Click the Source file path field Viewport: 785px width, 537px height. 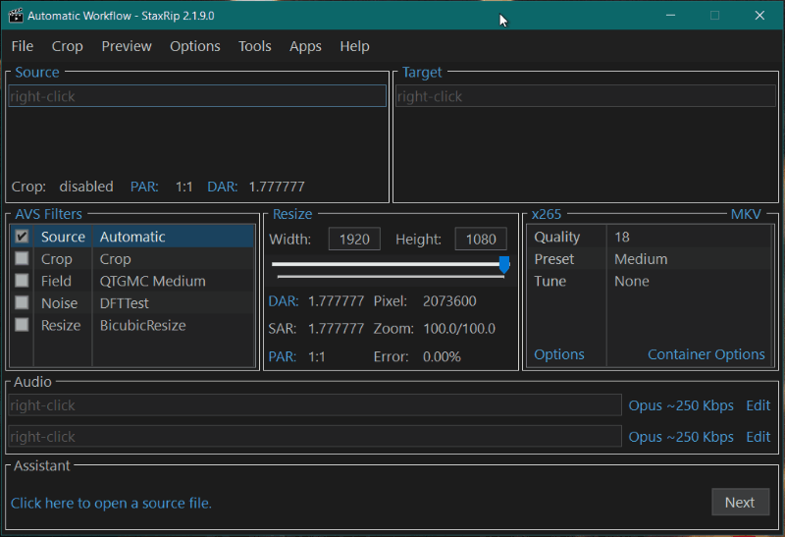[x=197, y=96]
